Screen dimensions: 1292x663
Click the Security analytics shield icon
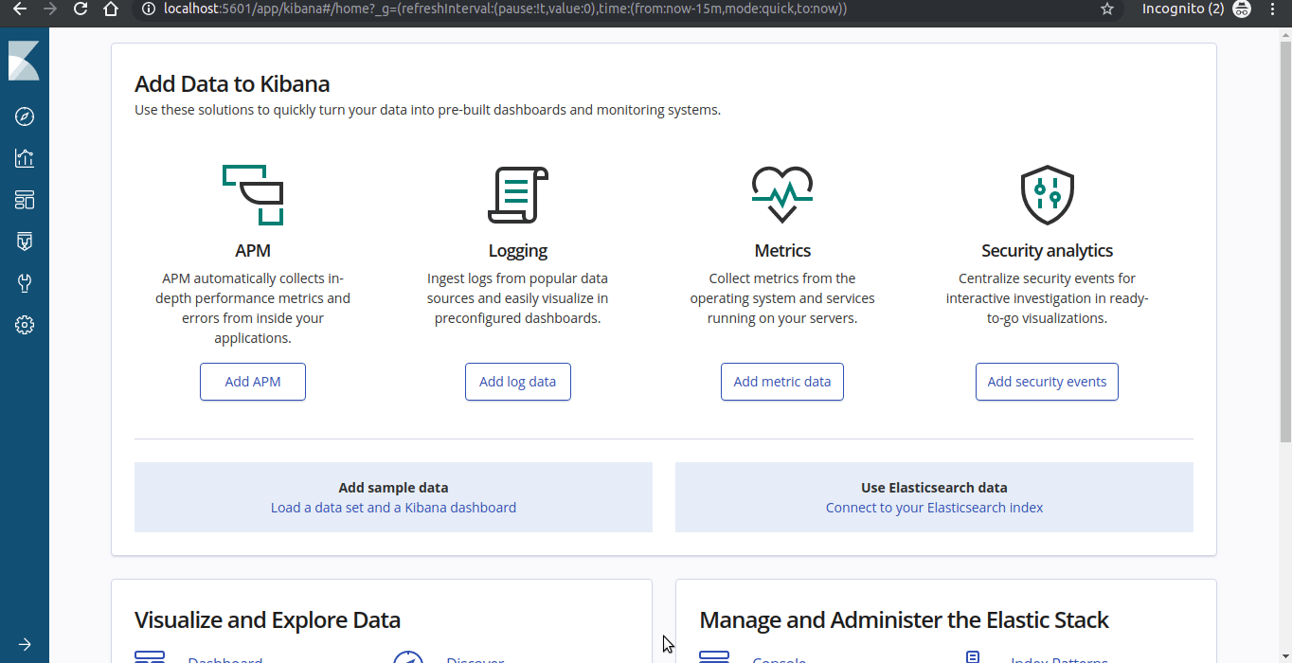1047,195
